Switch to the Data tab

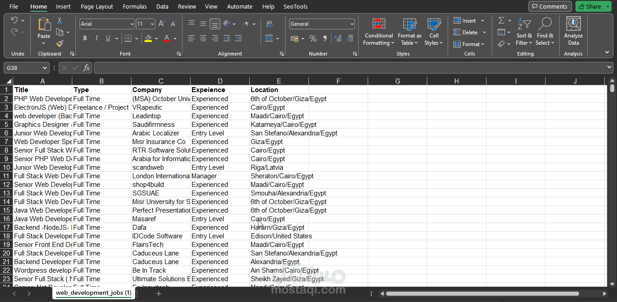pyautogui.click(x=162, y=6)
